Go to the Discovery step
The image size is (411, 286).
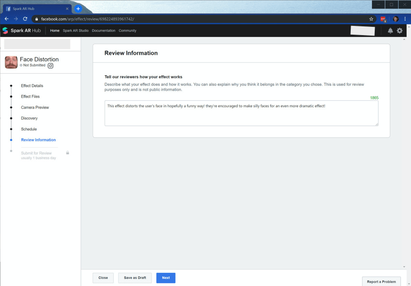pyautogui.click(x=29, y=118)
